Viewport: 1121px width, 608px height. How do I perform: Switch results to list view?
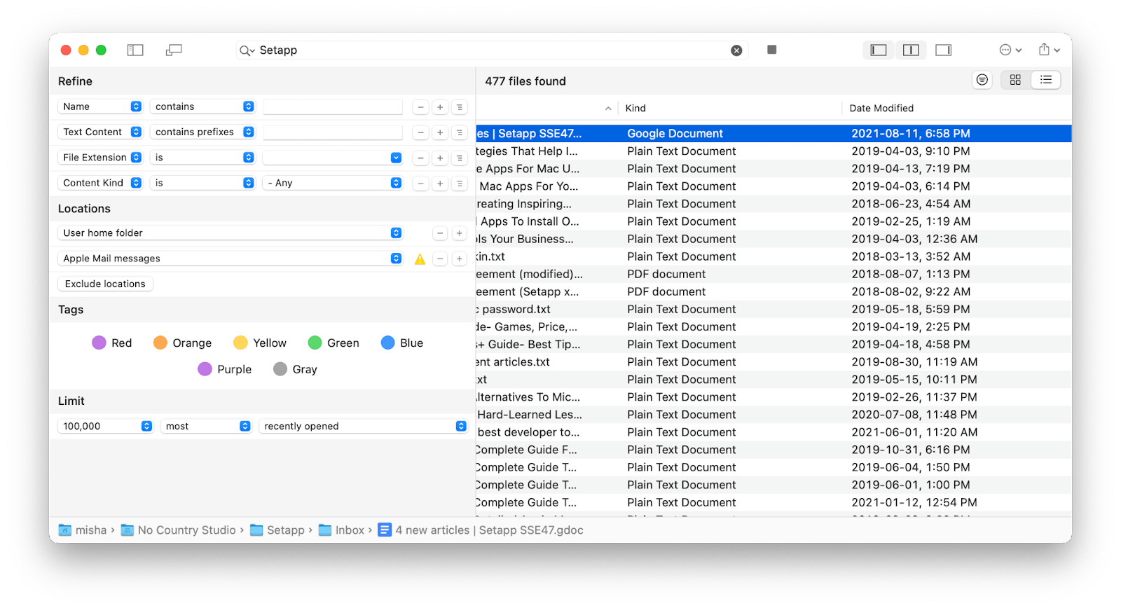tap(1046, 80)
